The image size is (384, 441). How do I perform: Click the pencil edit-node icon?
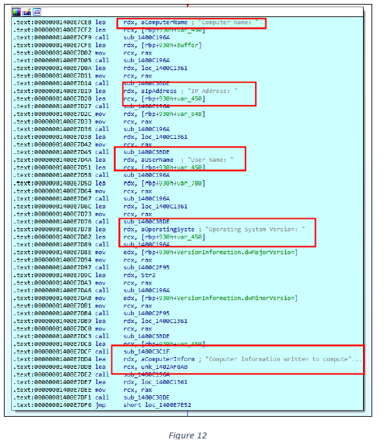point(27,12)
